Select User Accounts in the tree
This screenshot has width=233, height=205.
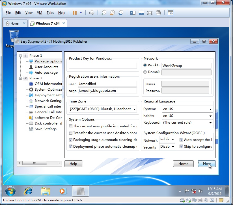(x=46, y=67)
